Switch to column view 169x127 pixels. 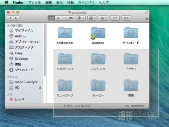64,18
